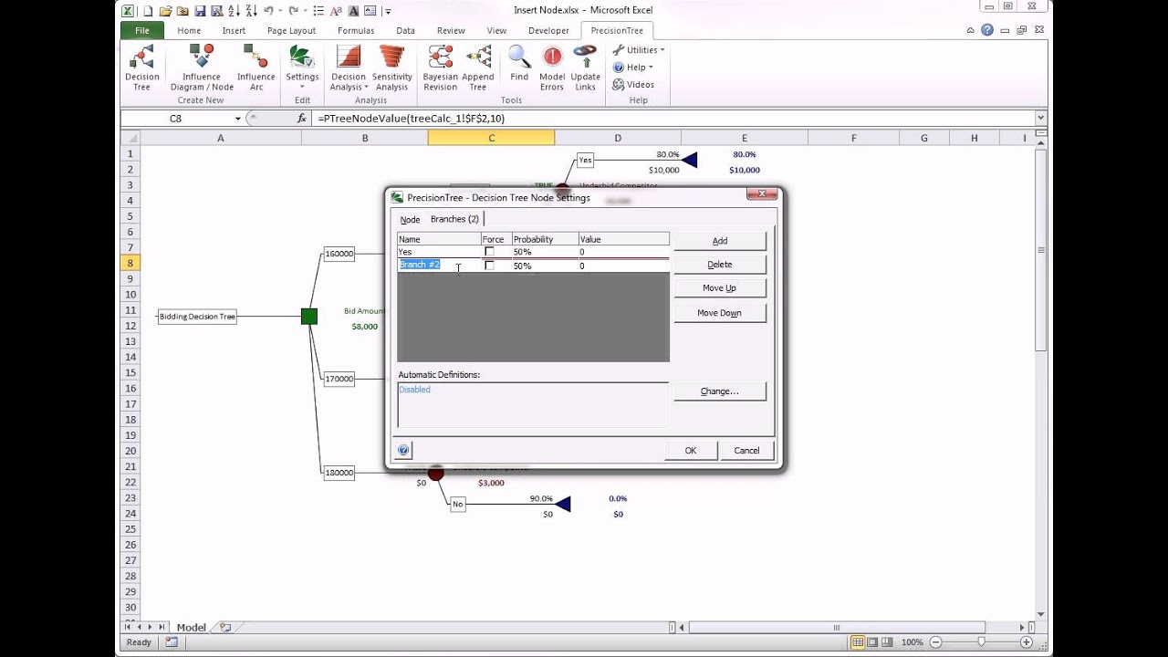Screen dimensions: 1168x657
Task: Click the Move Down button
Action: pos(720,313)
